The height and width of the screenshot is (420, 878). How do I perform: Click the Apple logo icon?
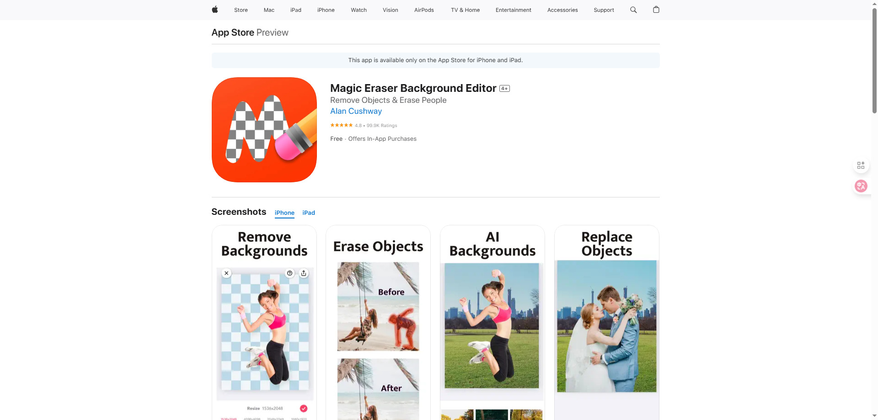click(215, 10)
